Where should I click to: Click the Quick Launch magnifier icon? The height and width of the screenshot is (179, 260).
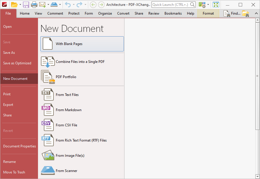(x=192, y=4)
